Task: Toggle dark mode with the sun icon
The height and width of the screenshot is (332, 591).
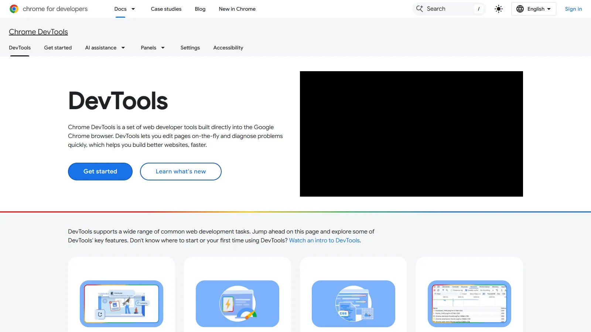Action: 498,8
